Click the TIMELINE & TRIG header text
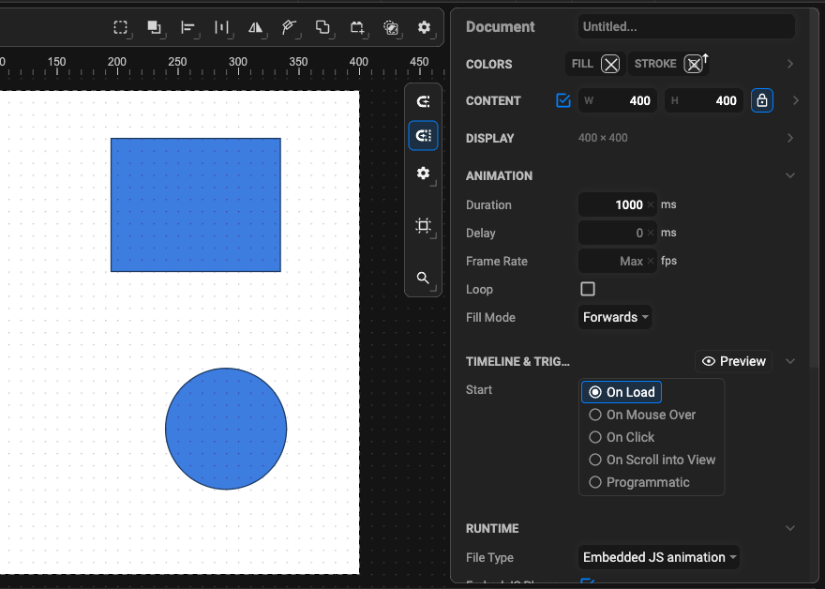Screen dimensions: 825x589 click(517, 362)
